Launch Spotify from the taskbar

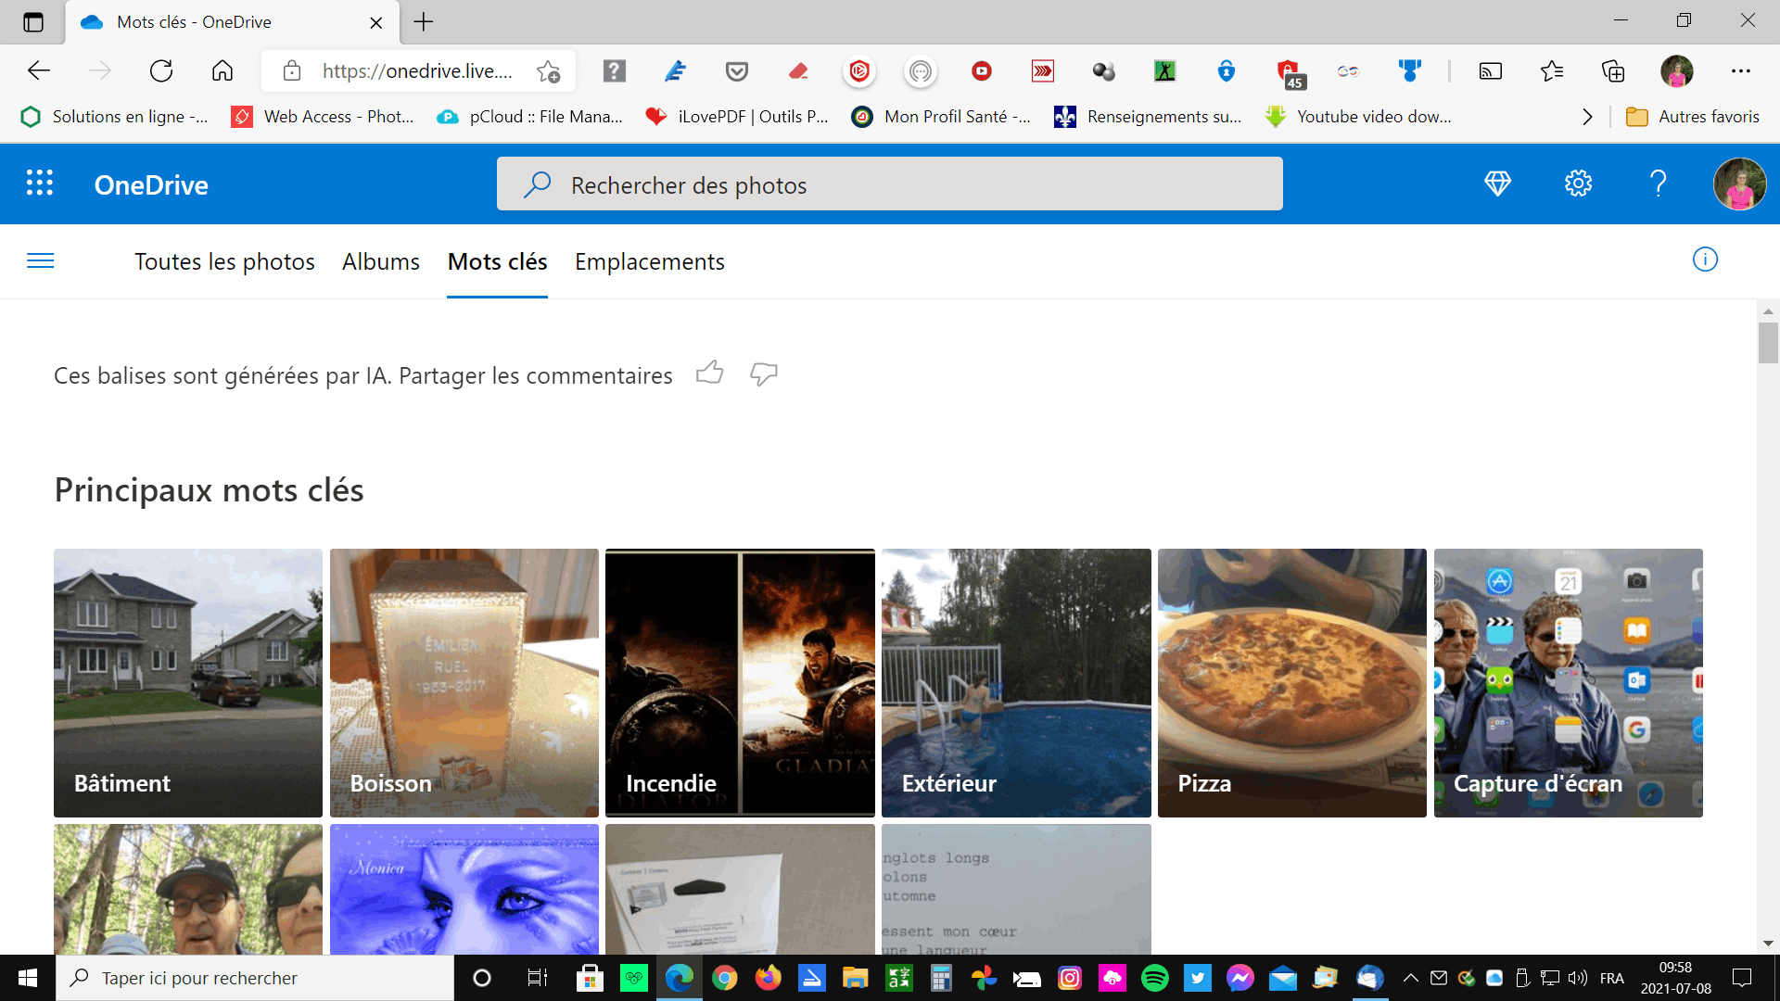click(x=1154, y=978)
